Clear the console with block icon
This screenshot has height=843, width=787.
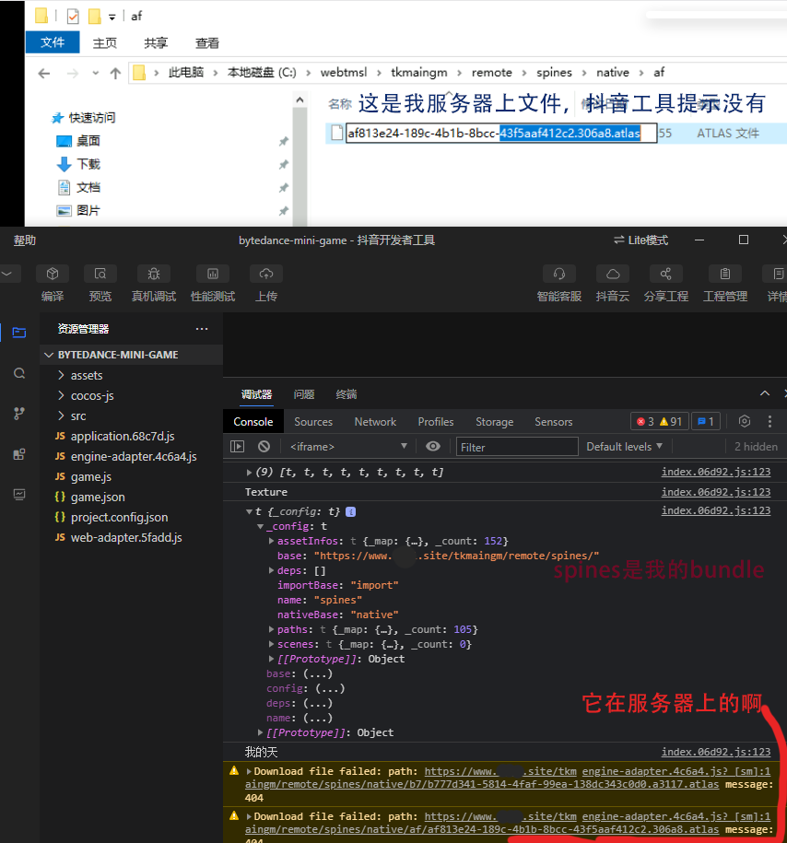pyautogui.click(x=264, y=446)
